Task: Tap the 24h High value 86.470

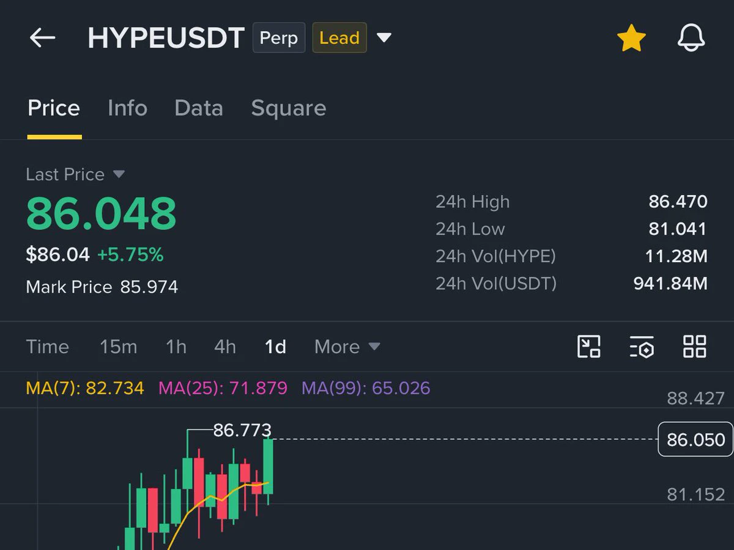Action: pyautogui.click(x=678, y=202)
